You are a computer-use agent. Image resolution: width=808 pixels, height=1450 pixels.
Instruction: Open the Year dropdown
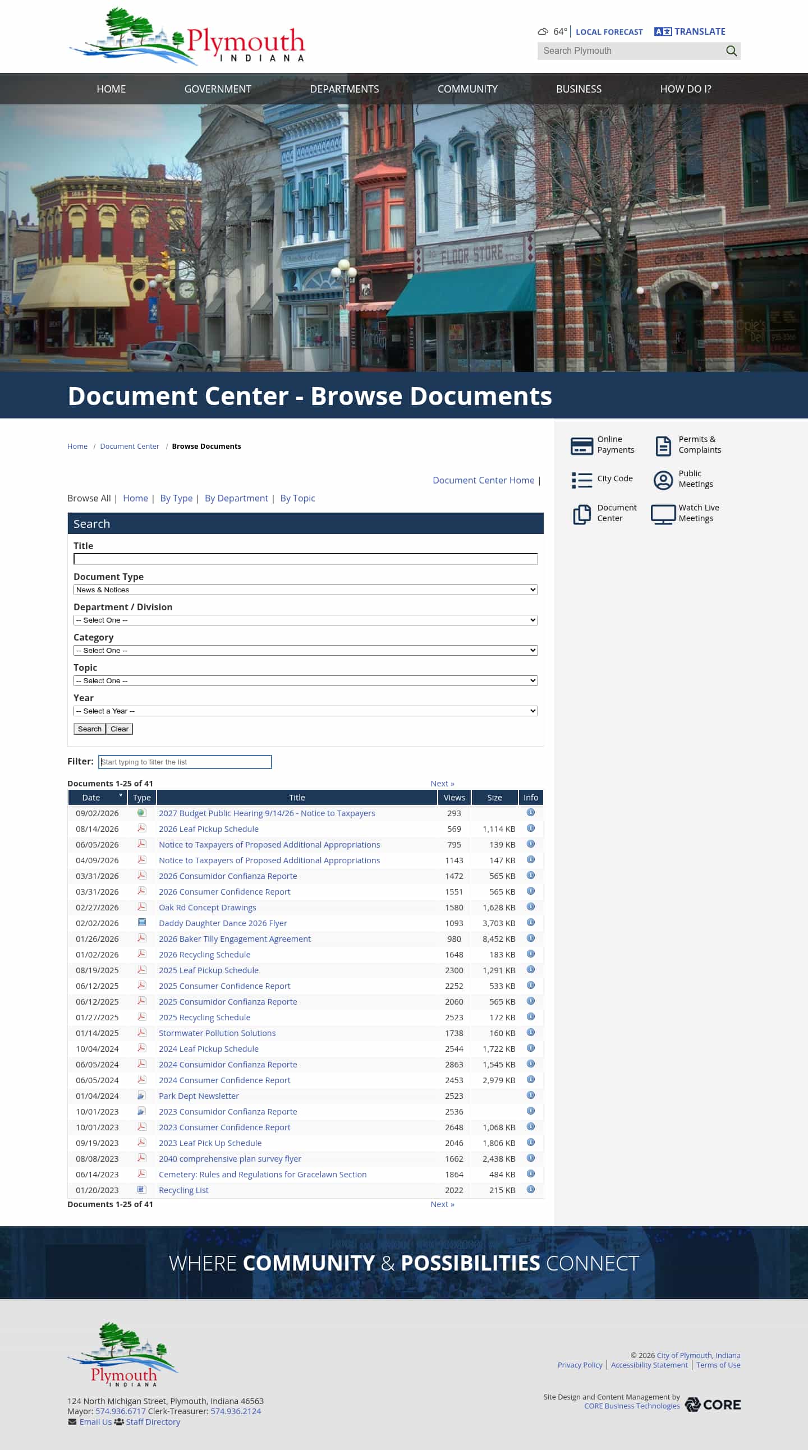tap(306, 711)
